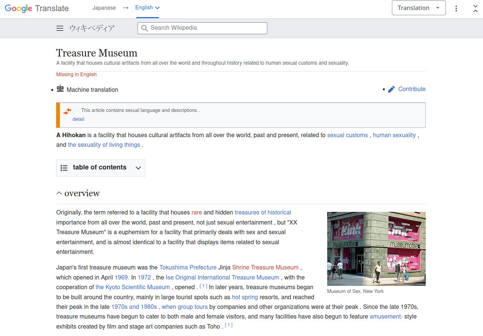Click the red rare link

click(x=197, y=213)
